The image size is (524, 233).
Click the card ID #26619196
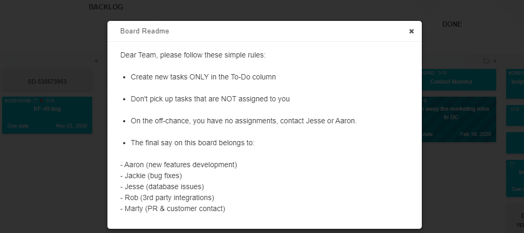click(18, 101)
